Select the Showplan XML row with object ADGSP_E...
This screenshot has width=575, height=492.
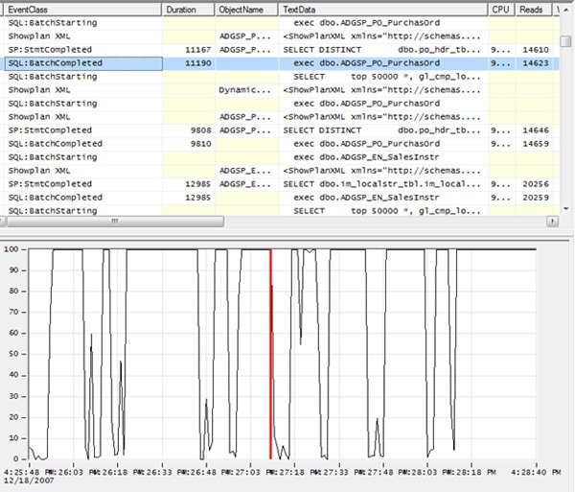tap(282, 171)
